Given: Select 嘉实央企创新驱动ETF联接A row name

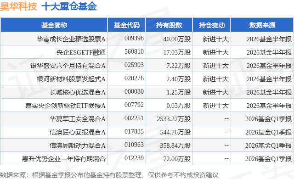Looking at the screenshot, I should click(x=65, y=106).
